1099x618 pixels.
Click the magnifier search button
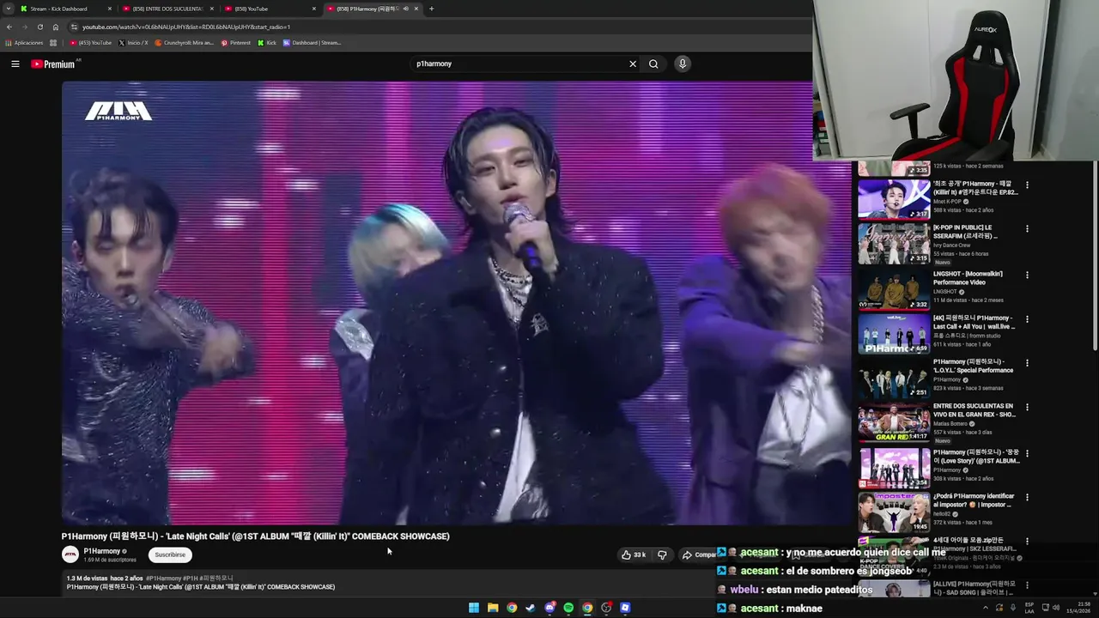tap(653, 64)
